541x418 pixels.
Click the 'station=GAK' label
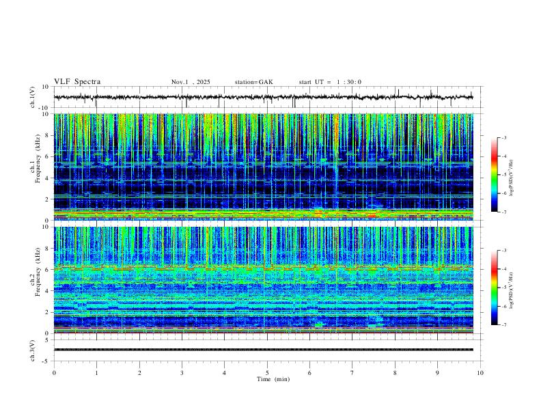coord(254,82)
